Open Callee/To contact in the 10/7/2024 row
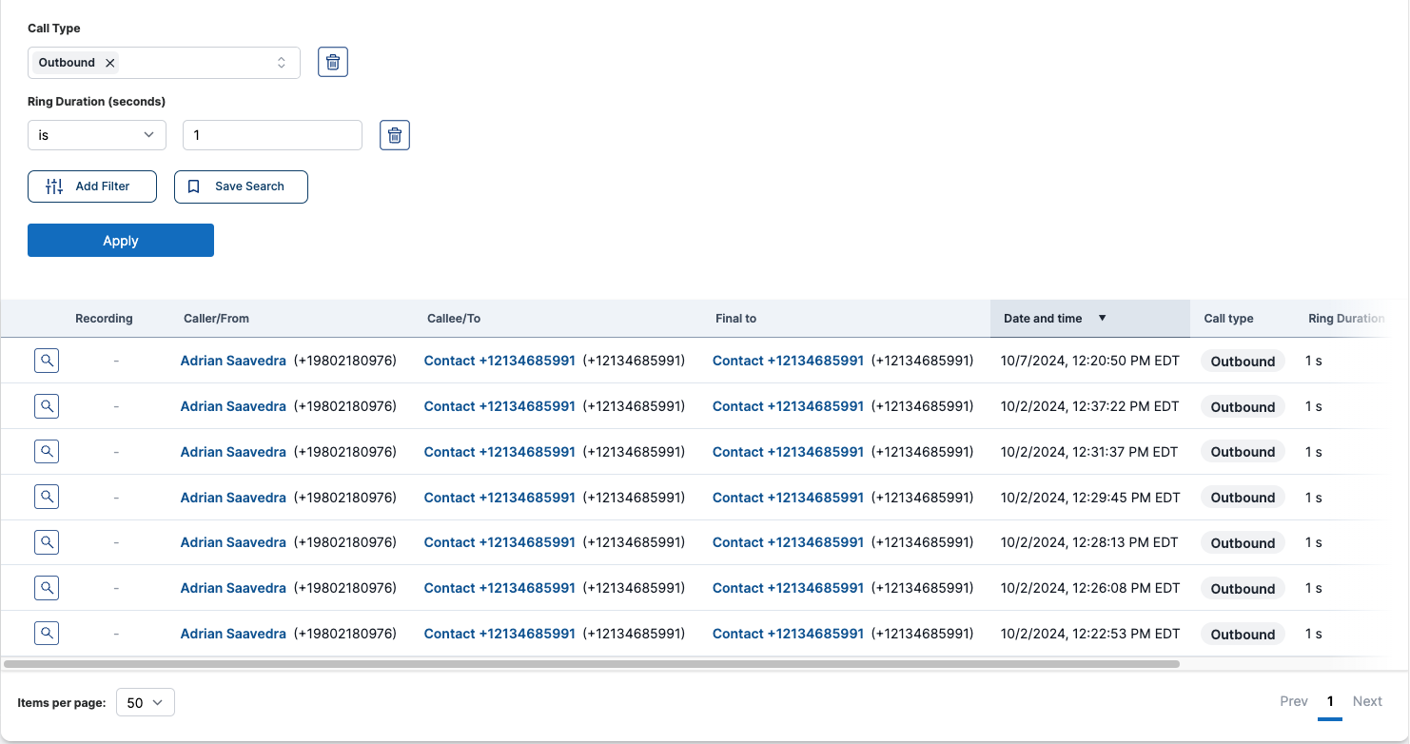The height and width of the screenshot is (744, 1410). pos(499,361)
